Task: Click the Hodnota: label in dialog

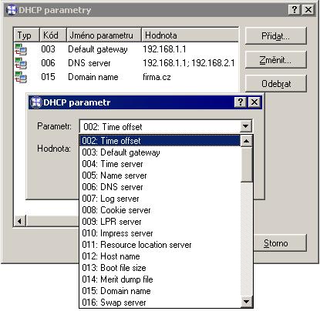Action: (x=54, y=149)
